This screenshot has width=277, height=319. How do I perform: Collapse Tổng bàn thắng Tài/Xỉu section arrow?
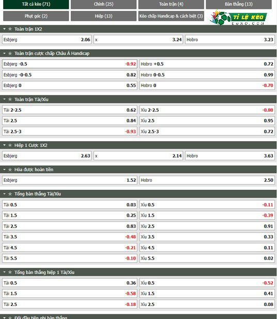coord(5,194)
